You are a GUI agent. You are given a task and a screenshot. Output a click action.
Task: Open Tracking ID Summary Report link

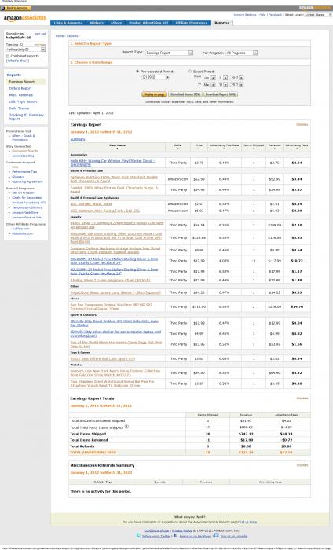(x=26, y=117)
